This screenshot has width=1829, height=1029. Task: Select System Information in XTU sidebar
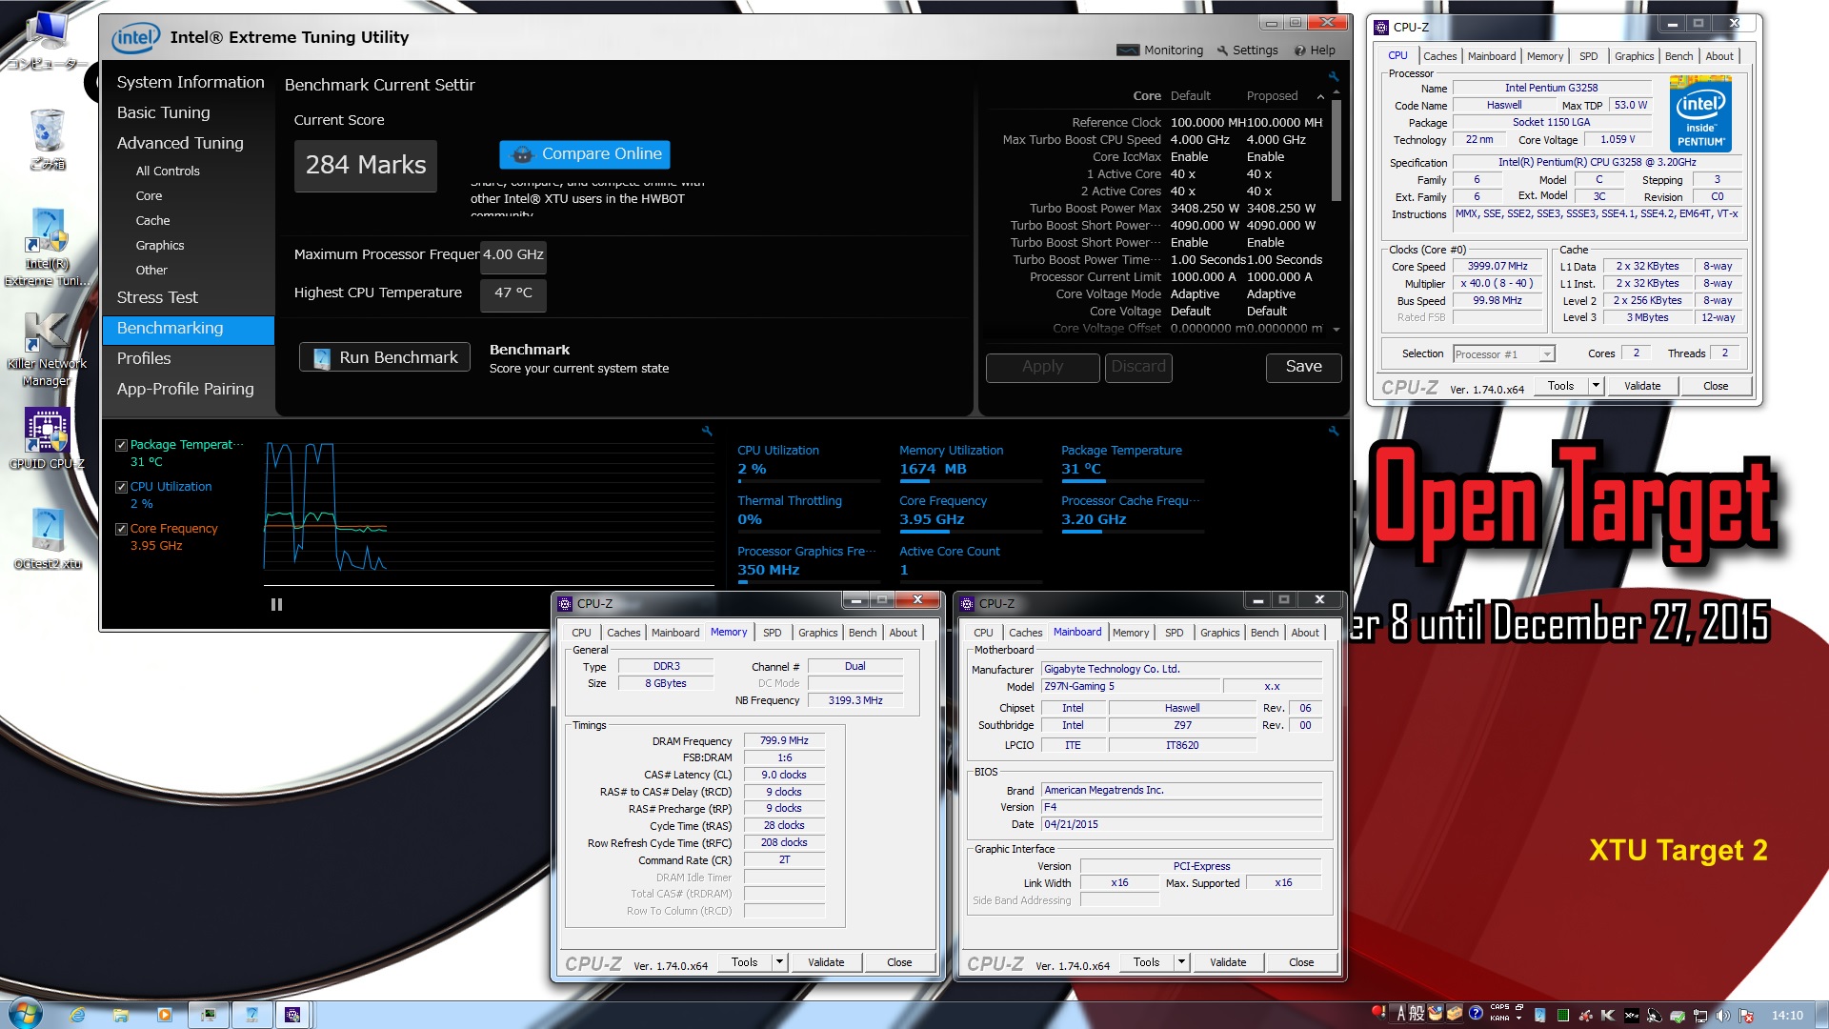(191, 83)
